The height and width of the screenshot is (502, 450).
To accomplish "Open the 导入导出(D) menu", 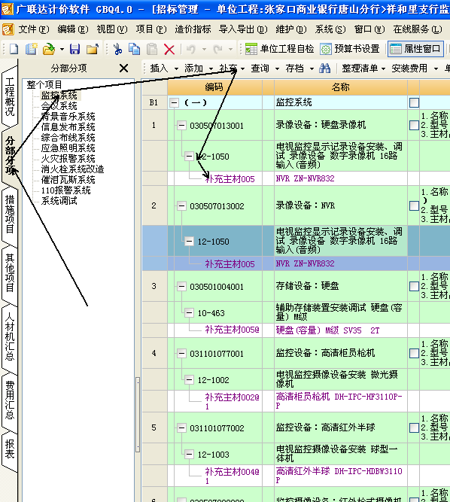I will [243, 29].
